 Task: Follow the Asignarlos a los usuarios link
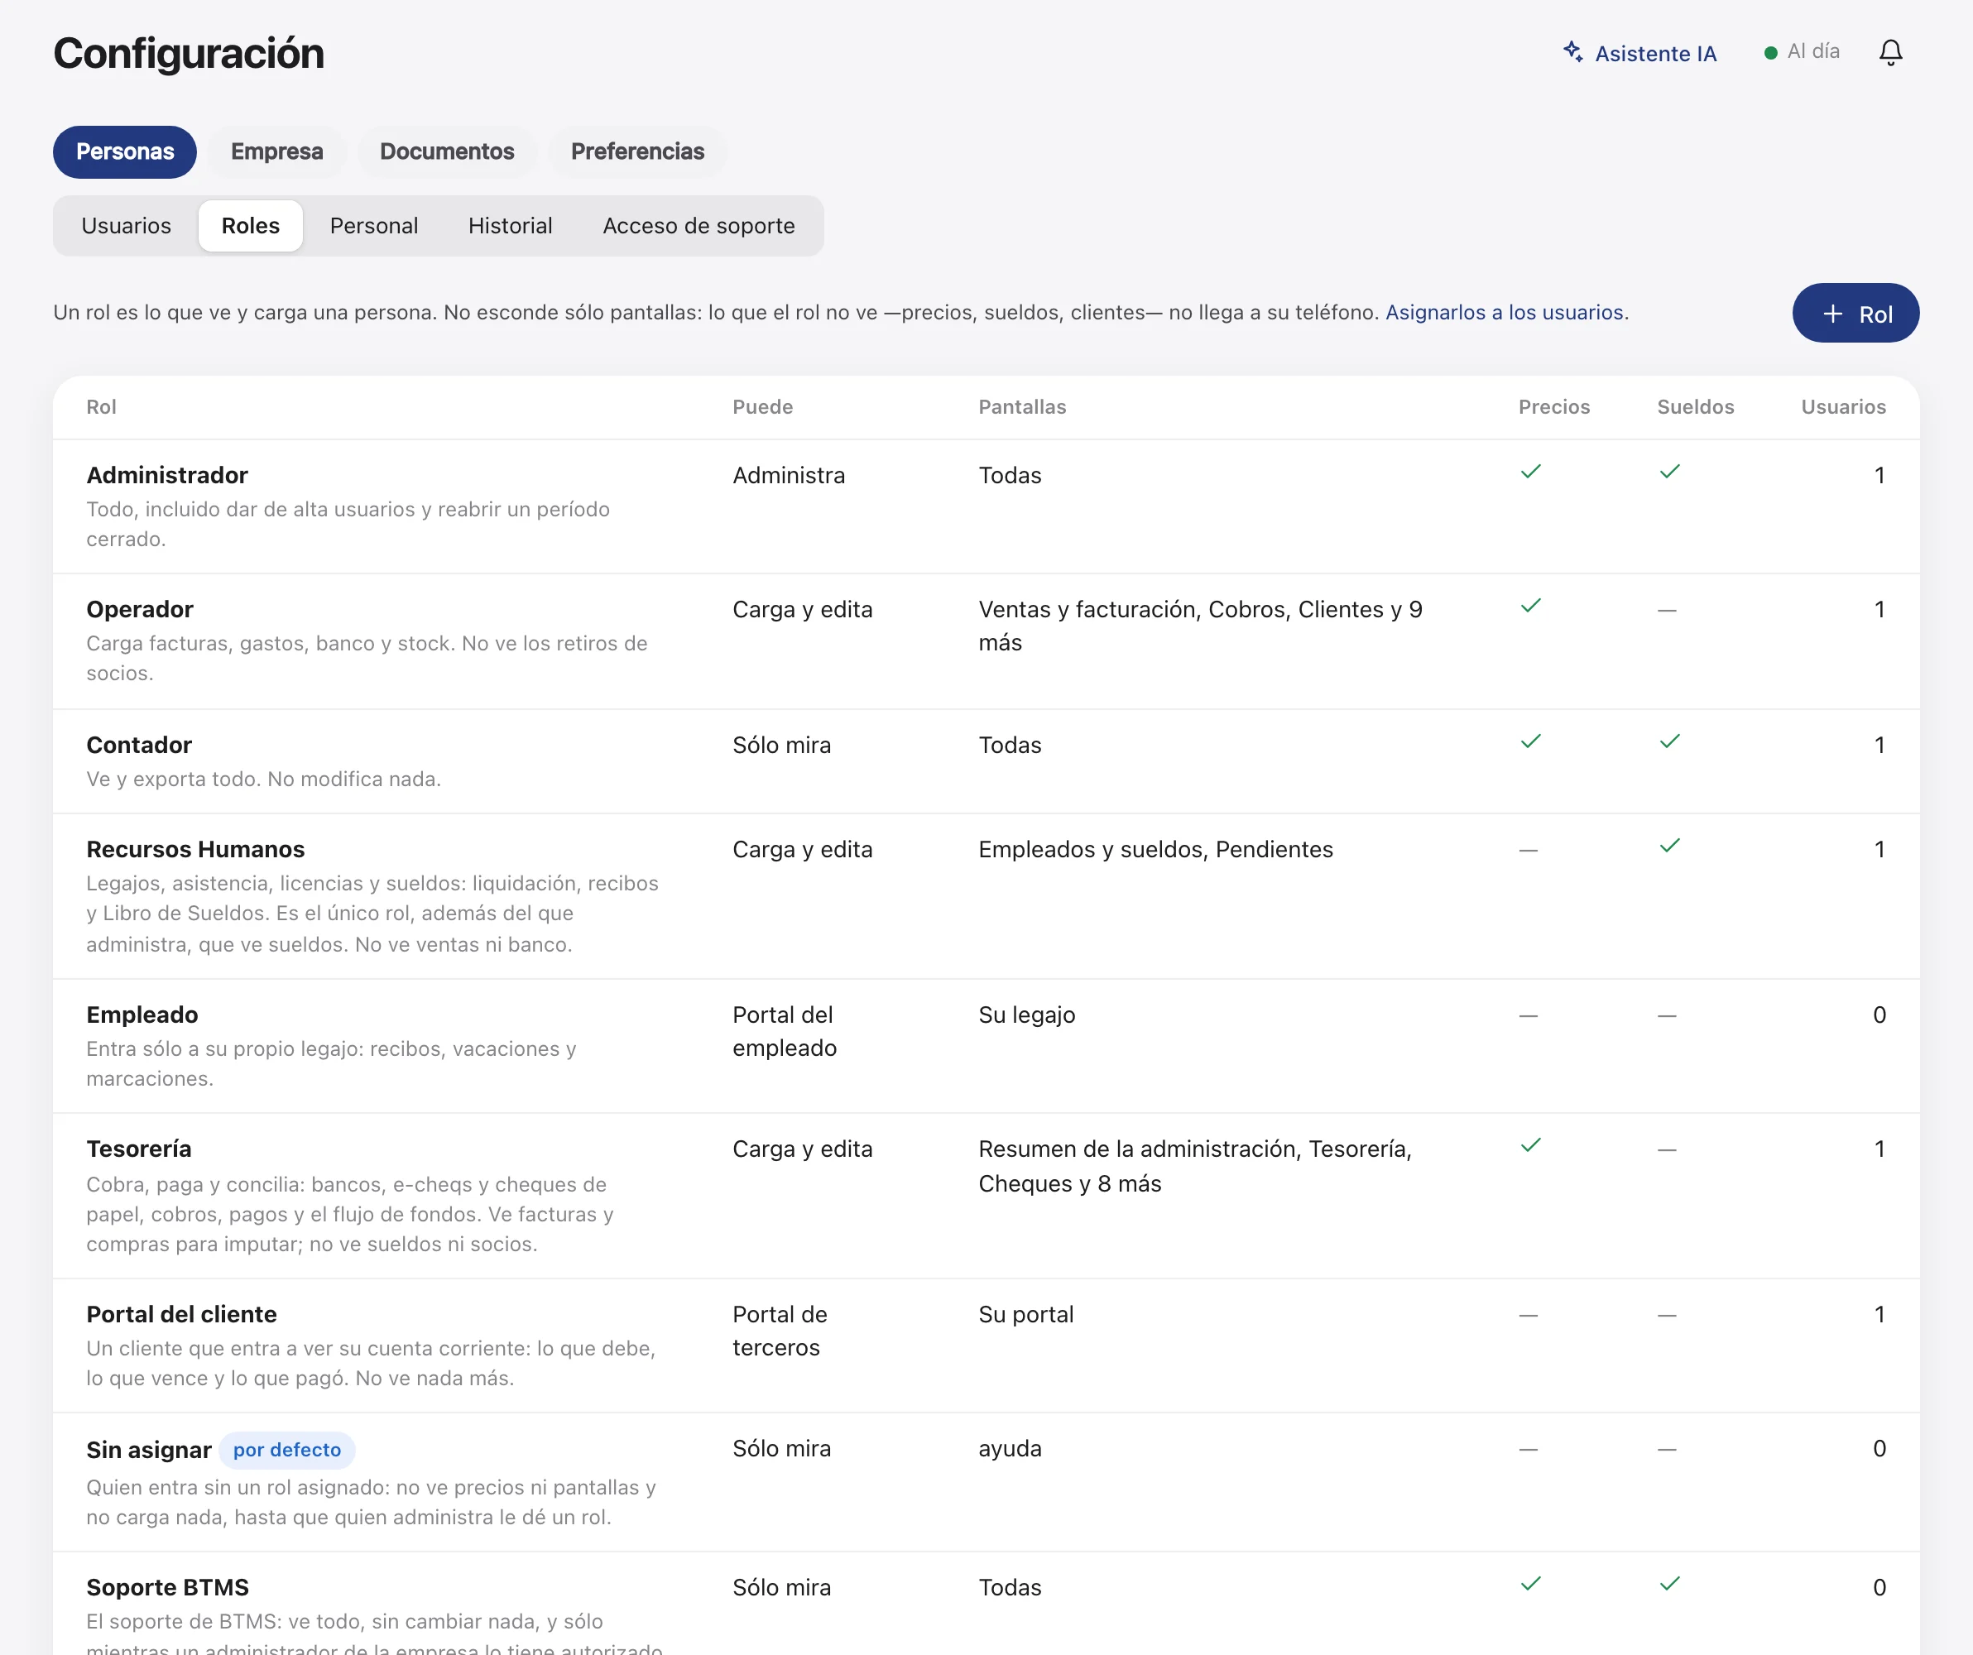1505,313
